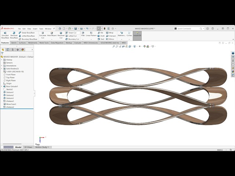Select the Revolved Boss/Base tool
235x176 pixels.
coord(14,35)
